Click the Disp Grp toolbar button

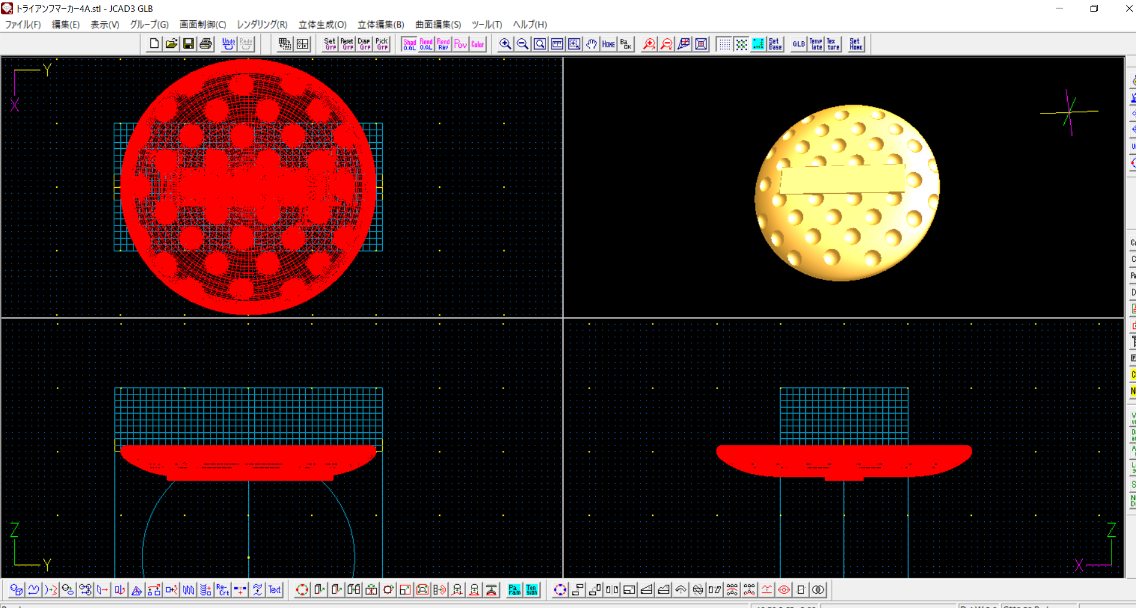pyautogui.click(x=365, y=44)
